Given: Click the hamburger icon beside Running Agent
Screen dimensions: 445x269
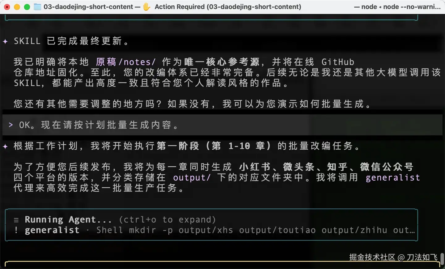Looking at the screenshot, I should click(x=16, y=220).
